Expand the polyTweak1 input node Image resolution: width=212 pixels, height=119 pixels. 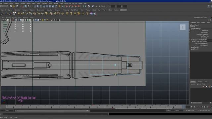195,47
